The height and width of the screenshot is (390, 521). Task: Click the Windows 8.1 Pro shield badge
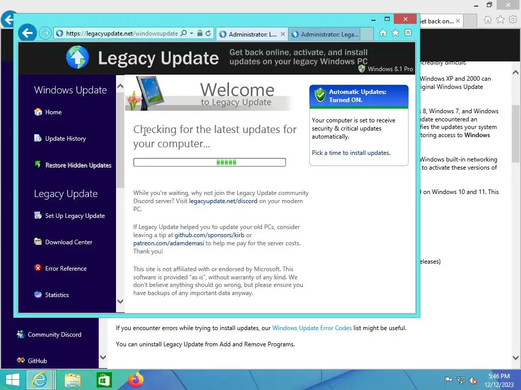point(362,69)
